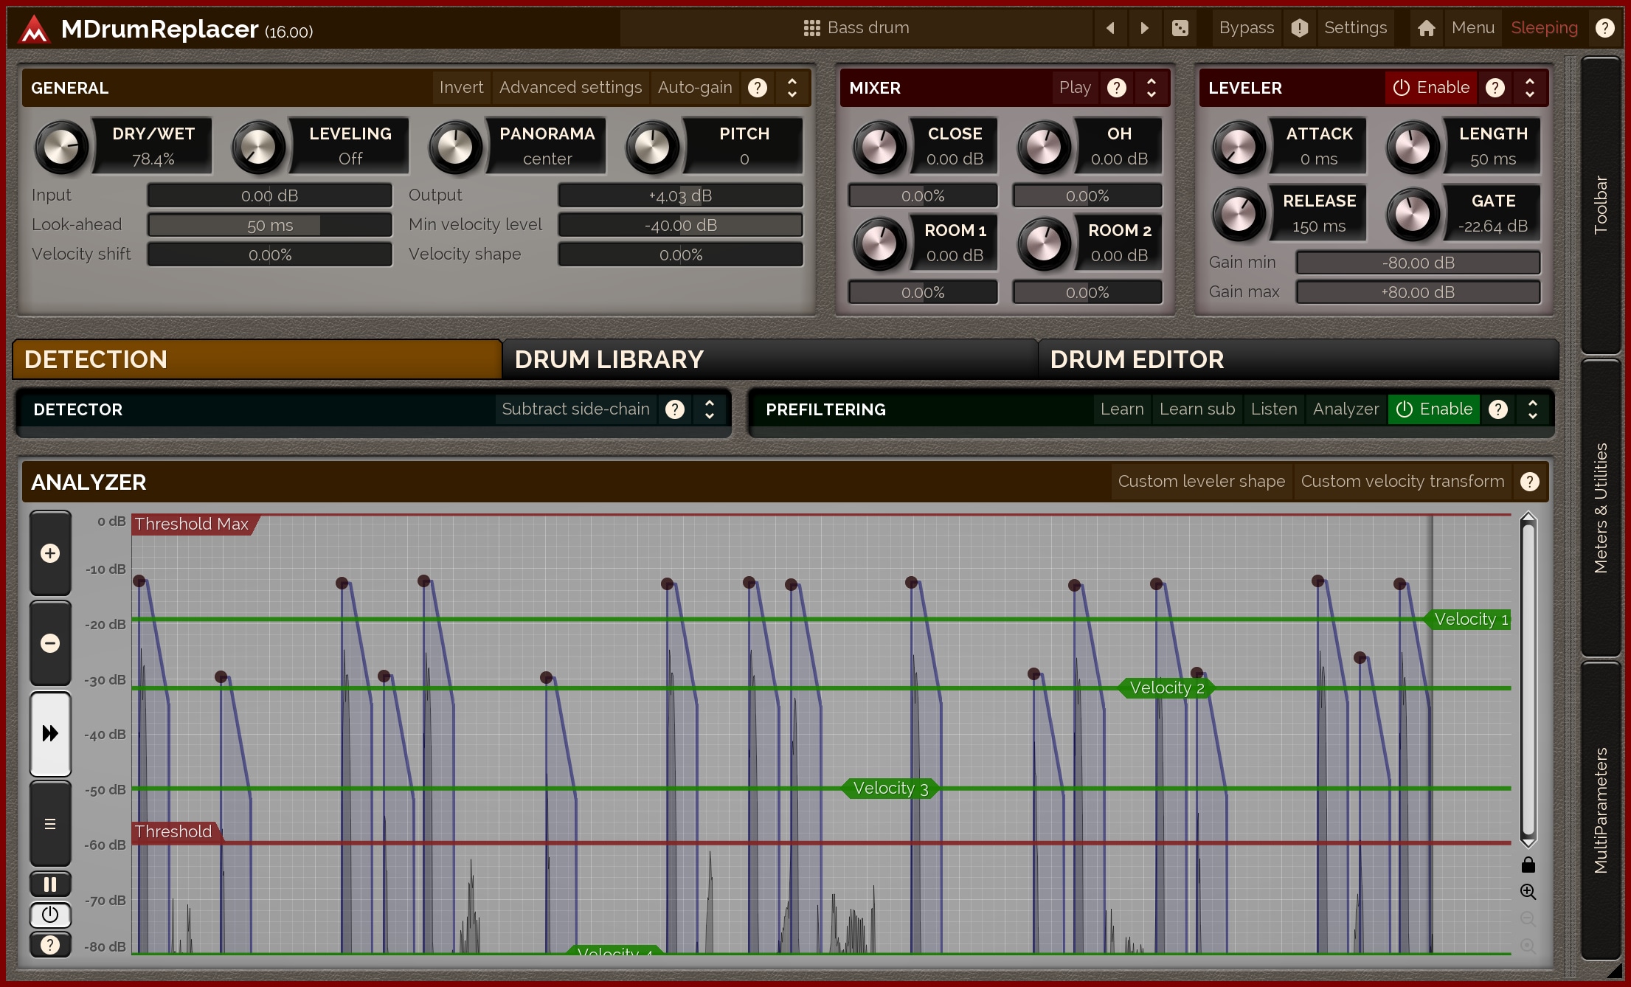
Task: Open the analyzer menu lines button
Action: coord(50,823)
